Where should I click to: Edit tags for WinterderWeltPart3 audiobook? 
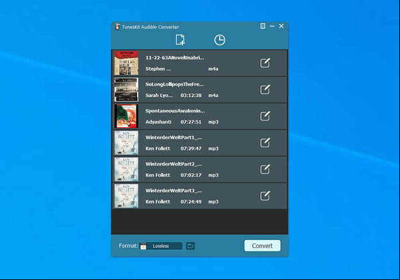pyautogui.click(x=265, y=196)
